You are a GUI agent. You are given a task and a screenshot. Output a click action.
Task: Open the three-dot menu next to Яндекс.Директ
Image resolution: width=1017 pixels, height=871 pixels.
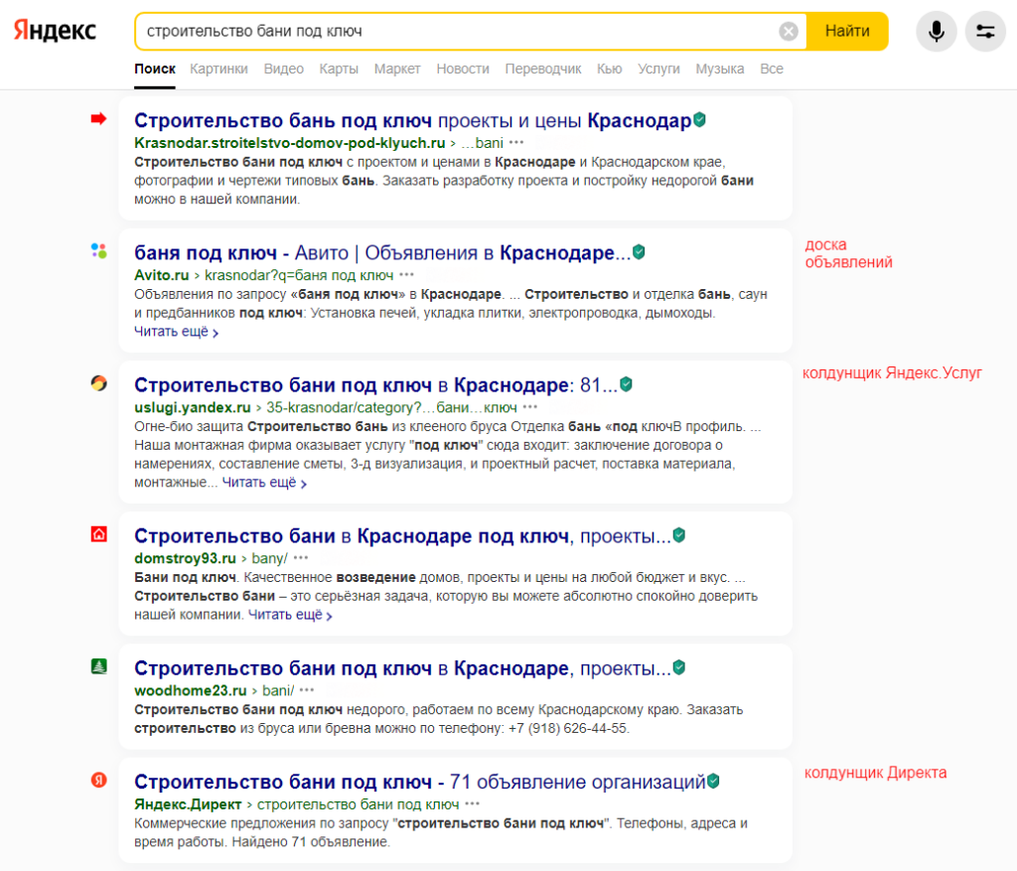point(472,803)
